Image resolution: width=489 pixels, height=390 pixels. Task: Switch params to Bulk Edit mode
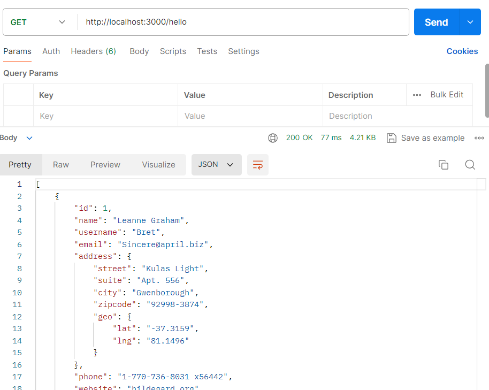pyautogui.click(x=447, y=94)
